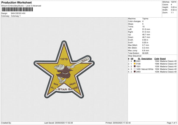Click the design name 'SAN DIEGO 4IN'

(18, 13)
